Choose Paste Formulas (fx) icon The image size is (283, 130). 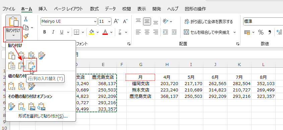(x=21, y=55)
